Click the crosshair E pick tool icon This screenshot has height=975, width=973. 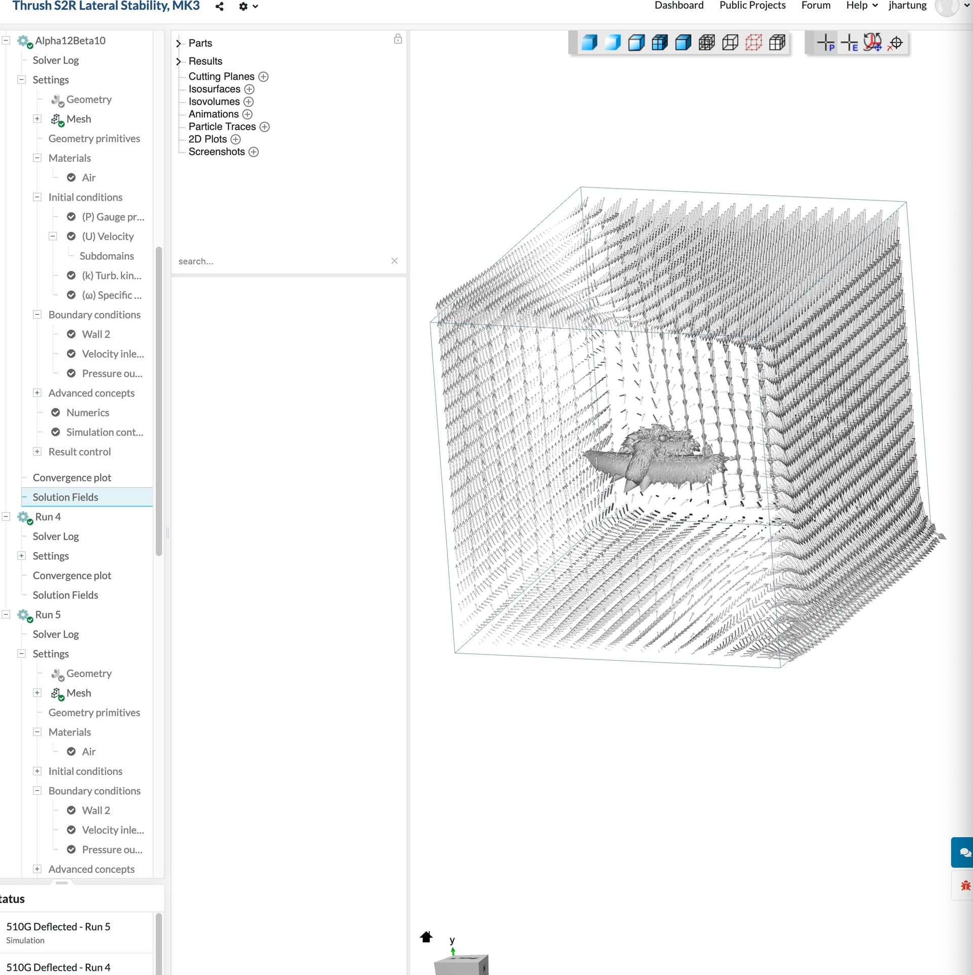coord(849,43)
